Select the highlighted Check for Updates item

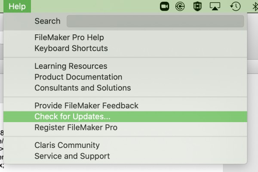125,117
